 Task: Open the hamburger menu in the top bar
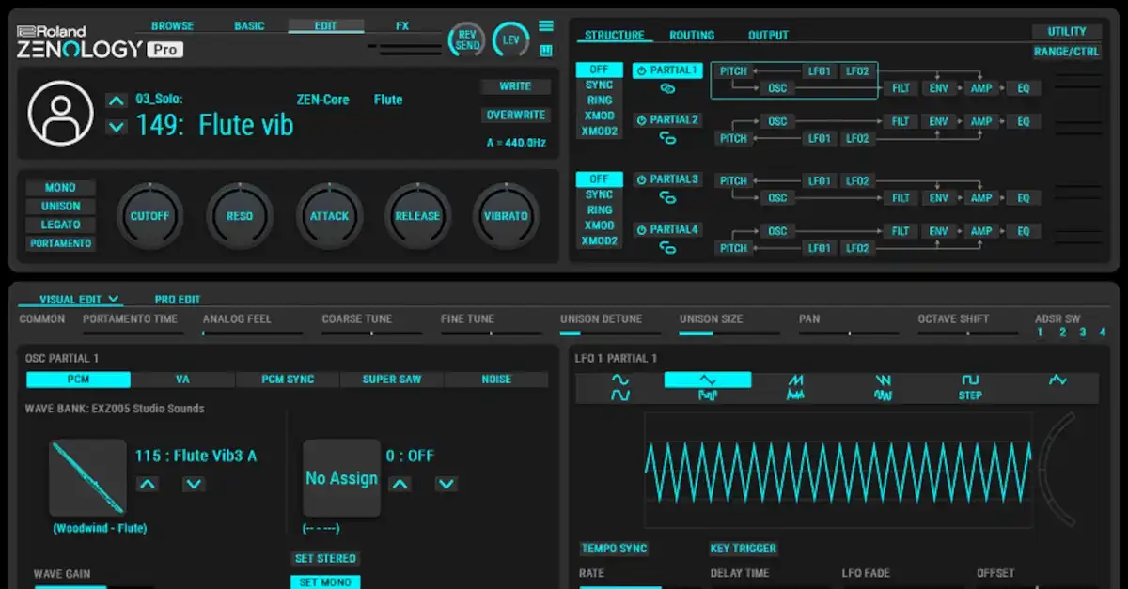click(547, 25)
